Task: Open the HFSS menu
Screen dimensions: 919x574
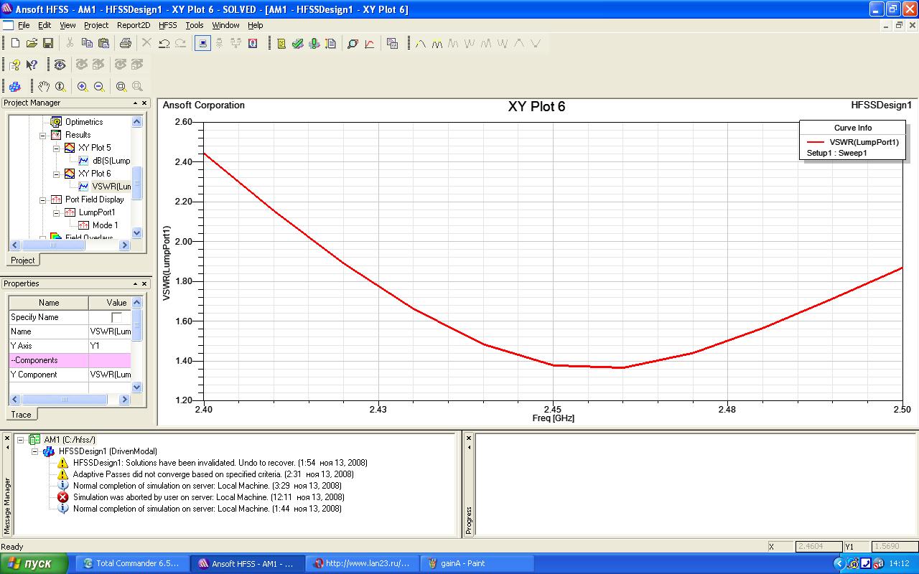Action: point(167,25)
